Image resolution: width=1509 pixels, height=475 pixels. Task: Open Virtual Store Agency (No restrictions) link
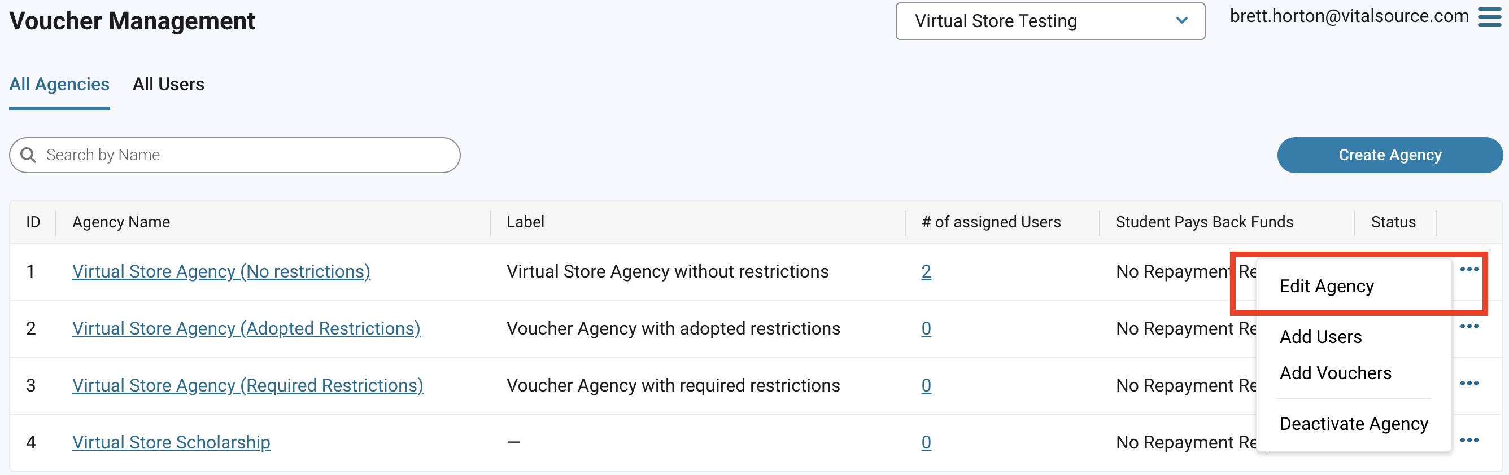(x=221, y=271)
